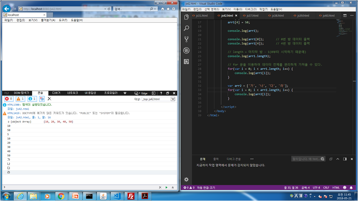Show hidden system tray icons
The height and width of the screenshot is (201, 358).
click(x=315, y=196)
